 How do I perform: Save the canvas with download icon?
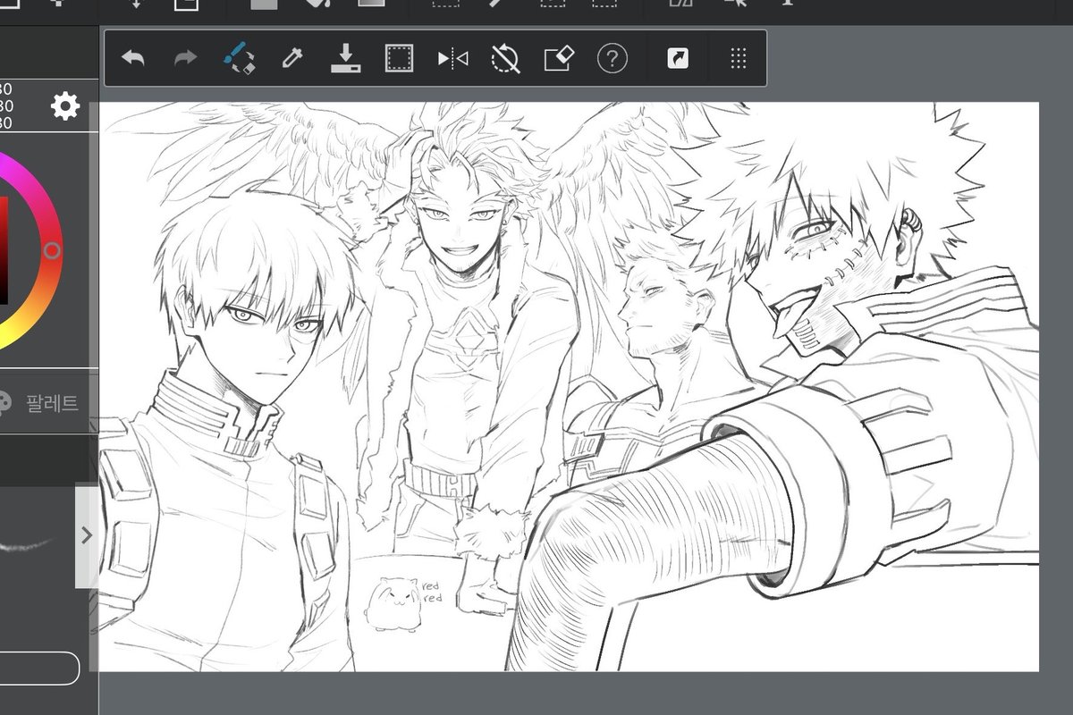345,59
